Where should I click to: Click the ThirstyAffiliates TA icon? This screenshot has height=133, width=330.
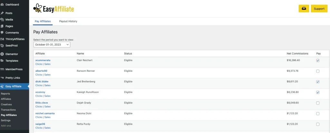tap(3, 39)
